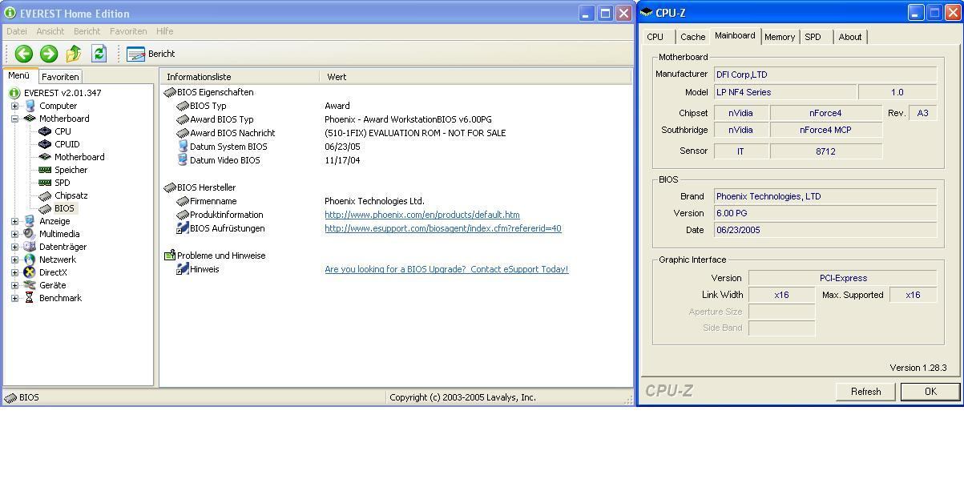
Task: Click the BIOS Hersteller chip icon
Action: pyautogui.click(x=170, y=187)
